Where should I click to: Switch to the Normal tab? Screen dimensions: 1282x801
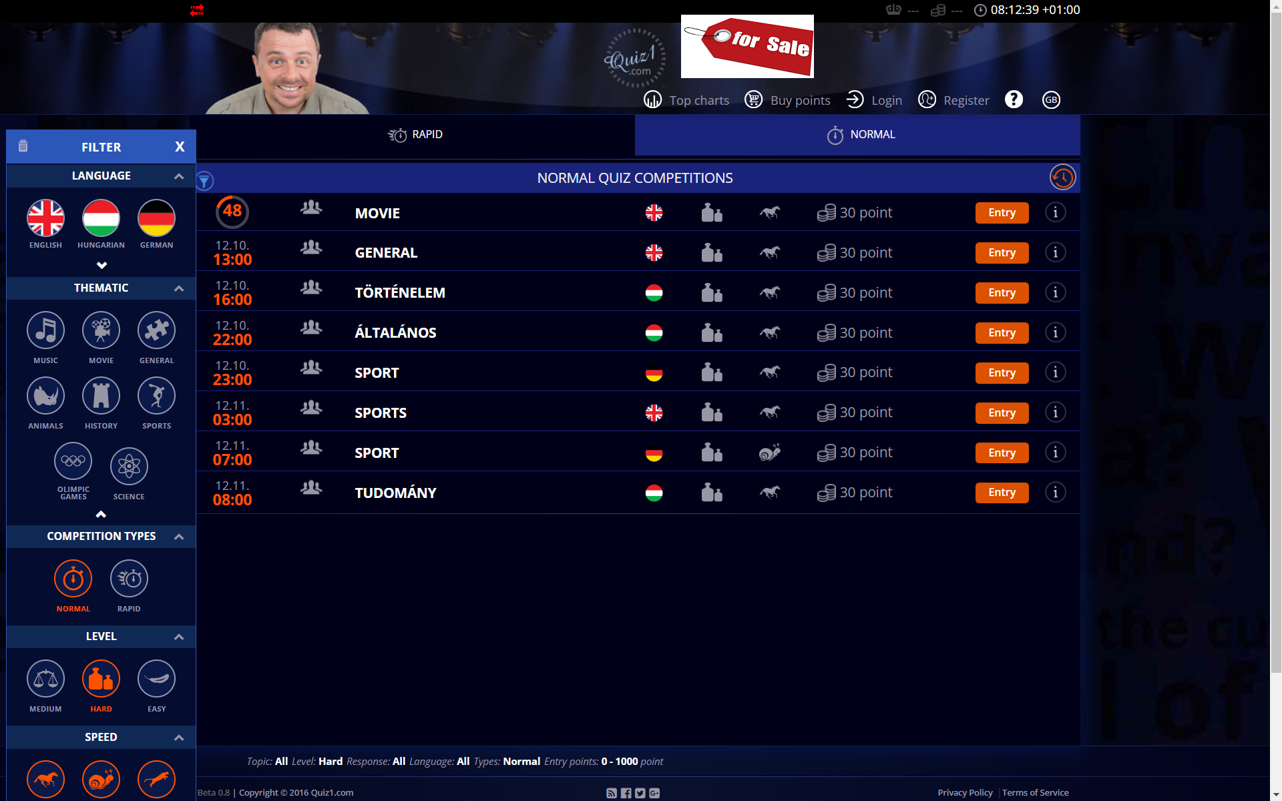pyautogui.click(x=857, y=135)
